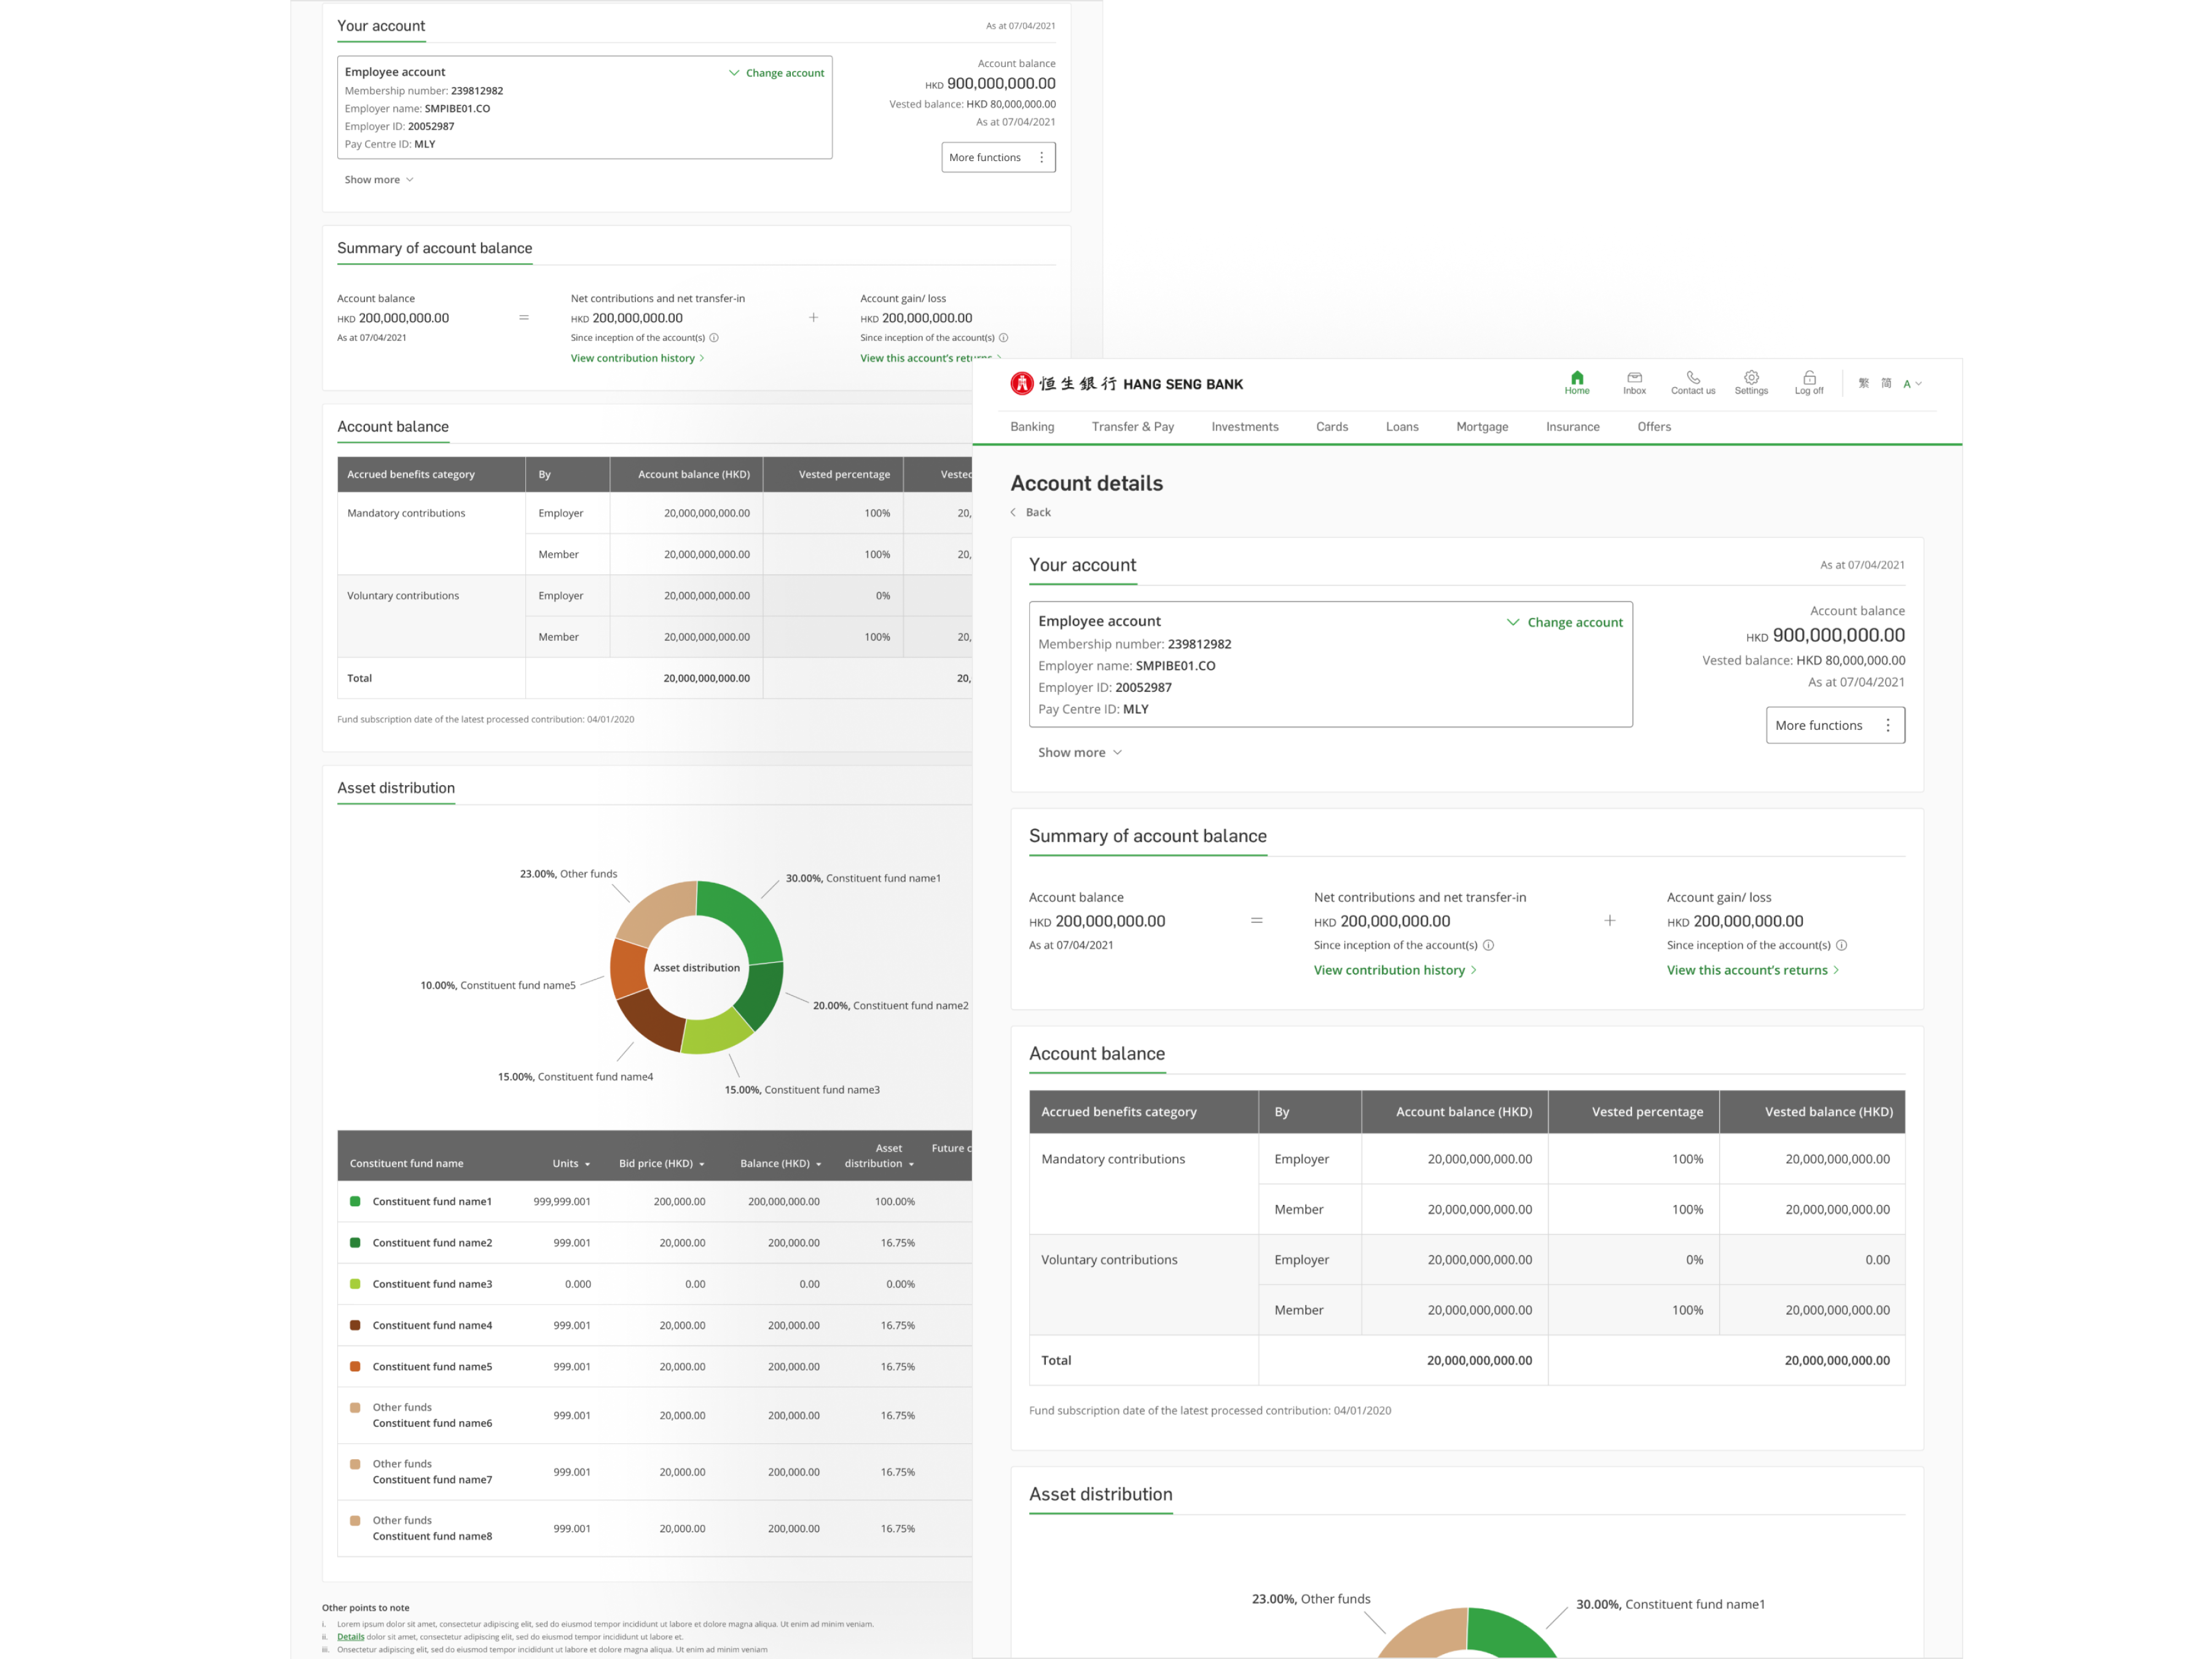Click the Back link under Account details

point(1037,512)
